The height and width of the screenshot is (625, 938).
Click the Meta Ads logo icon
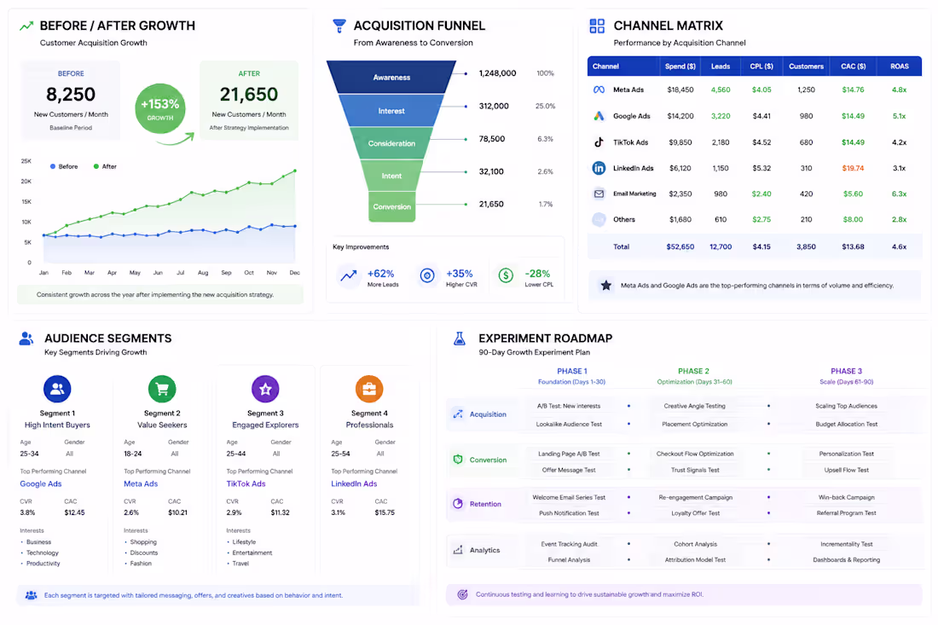click(599, 90)
